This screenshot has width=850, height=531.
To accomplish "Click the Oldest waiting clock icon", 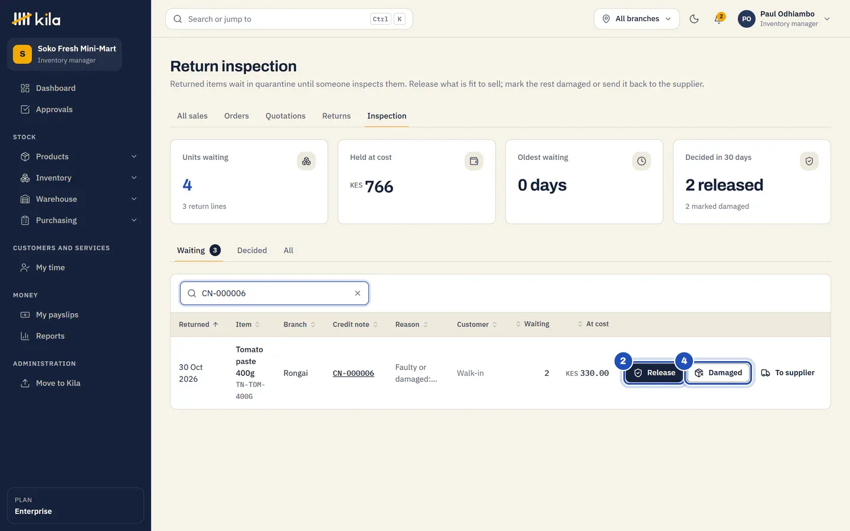I will point(642,161).
